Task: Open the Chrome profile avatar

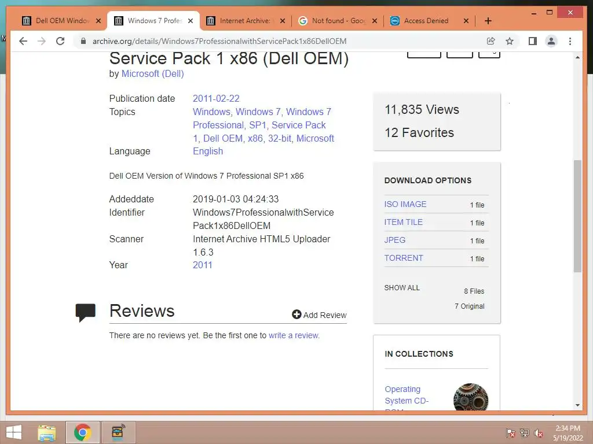Action: (x=551, y=41)
